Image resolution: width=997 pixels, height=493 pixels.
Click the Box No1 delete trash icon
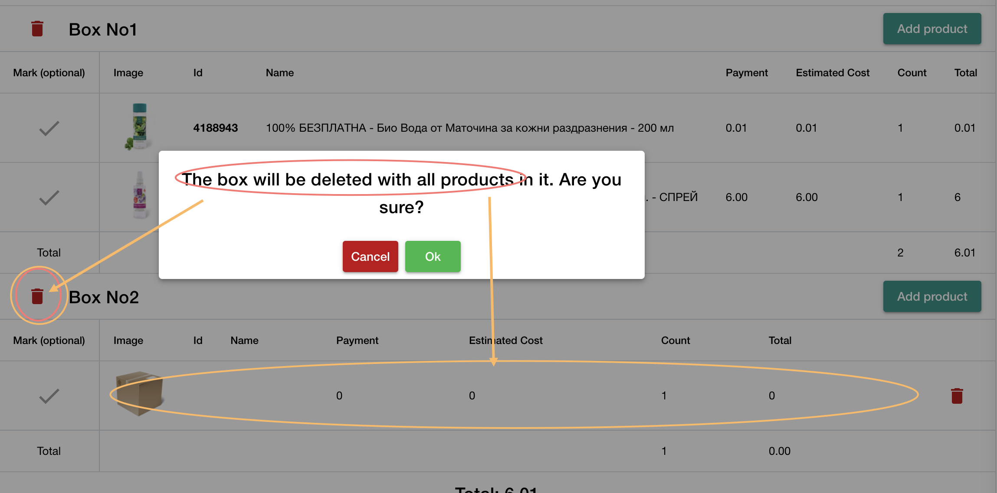coord(37,29)
